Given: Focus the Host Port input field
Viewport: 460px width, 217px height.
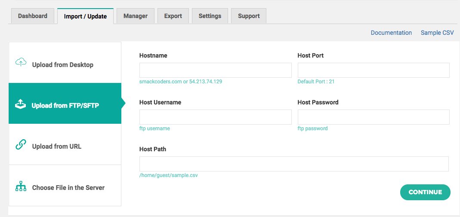Looking at the screenshot, I should (x=374, y=70).
